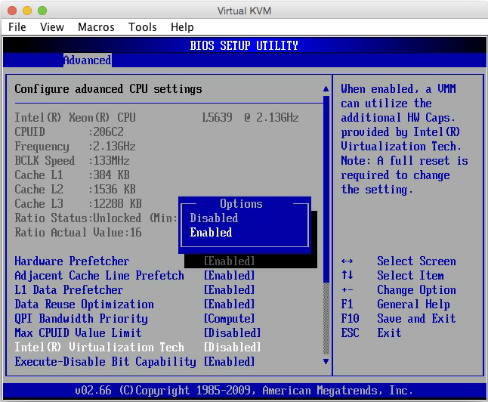Click the 'Save and Exit' F10 entry
This screenshot has width=488, height=402.
click(398, 319)
